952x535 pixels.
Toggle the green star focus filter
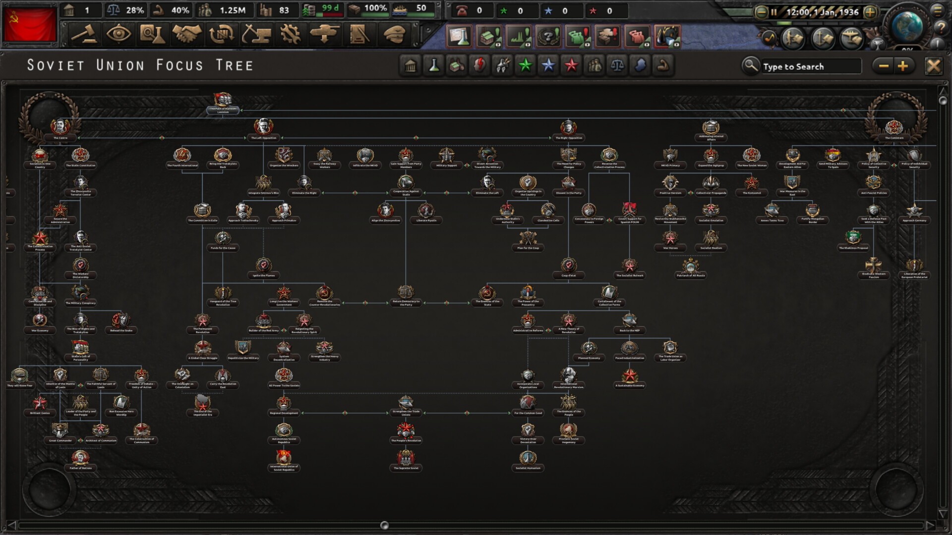tap(525, 65)
